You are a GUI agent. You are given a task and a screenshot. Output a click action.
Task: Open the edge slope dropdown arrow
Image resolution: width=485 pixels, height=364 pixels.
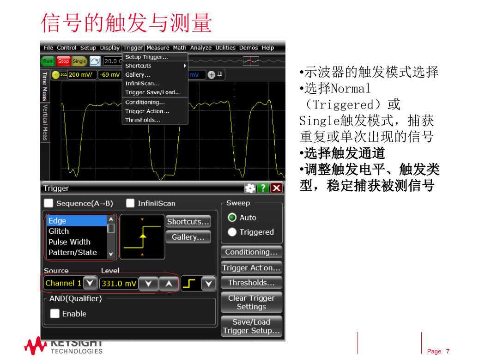point(209,283)
